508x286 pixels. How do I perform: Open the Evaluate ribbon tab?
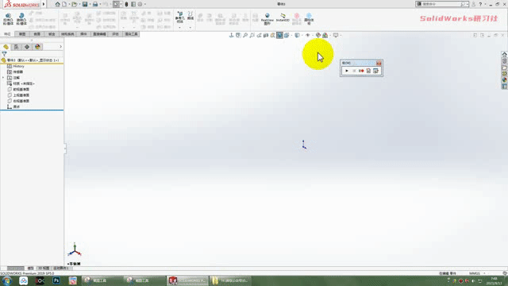click(115, 34)
